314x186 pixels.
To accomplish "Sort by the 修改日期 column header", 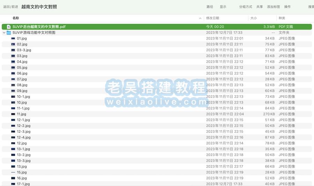I will [213, 18].
